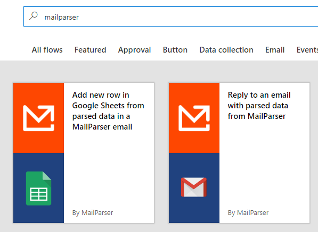The height and width of the screenshot is (232, 318).
Task: Click the Google Sheets icon
Action: [x=38, y=188]
